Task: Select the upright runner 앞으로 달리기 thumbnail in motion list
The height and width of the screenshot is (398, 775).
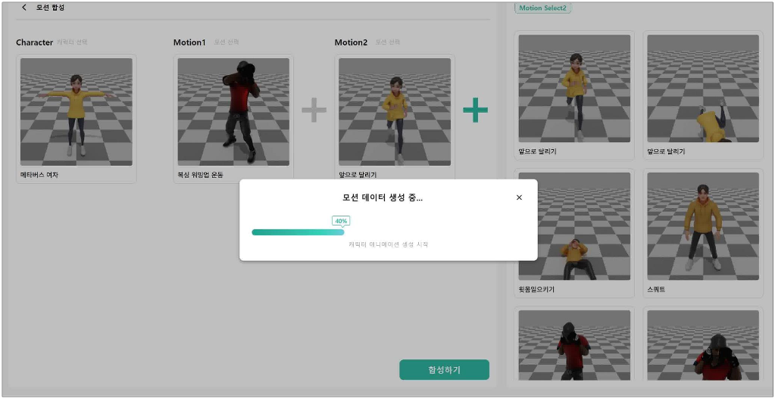Action: click(x=574, y=89)
